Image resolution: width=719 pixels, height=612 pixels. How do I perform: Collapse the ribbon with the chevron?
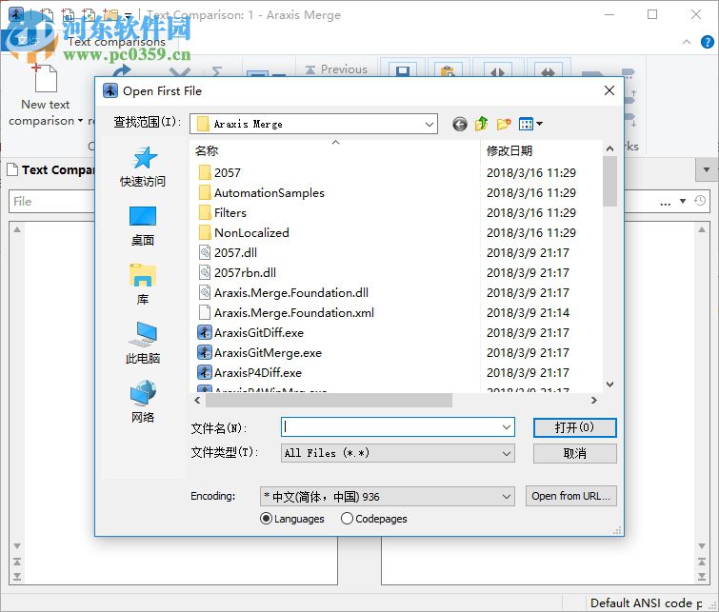pyautogui.click(x=687, y=42)
